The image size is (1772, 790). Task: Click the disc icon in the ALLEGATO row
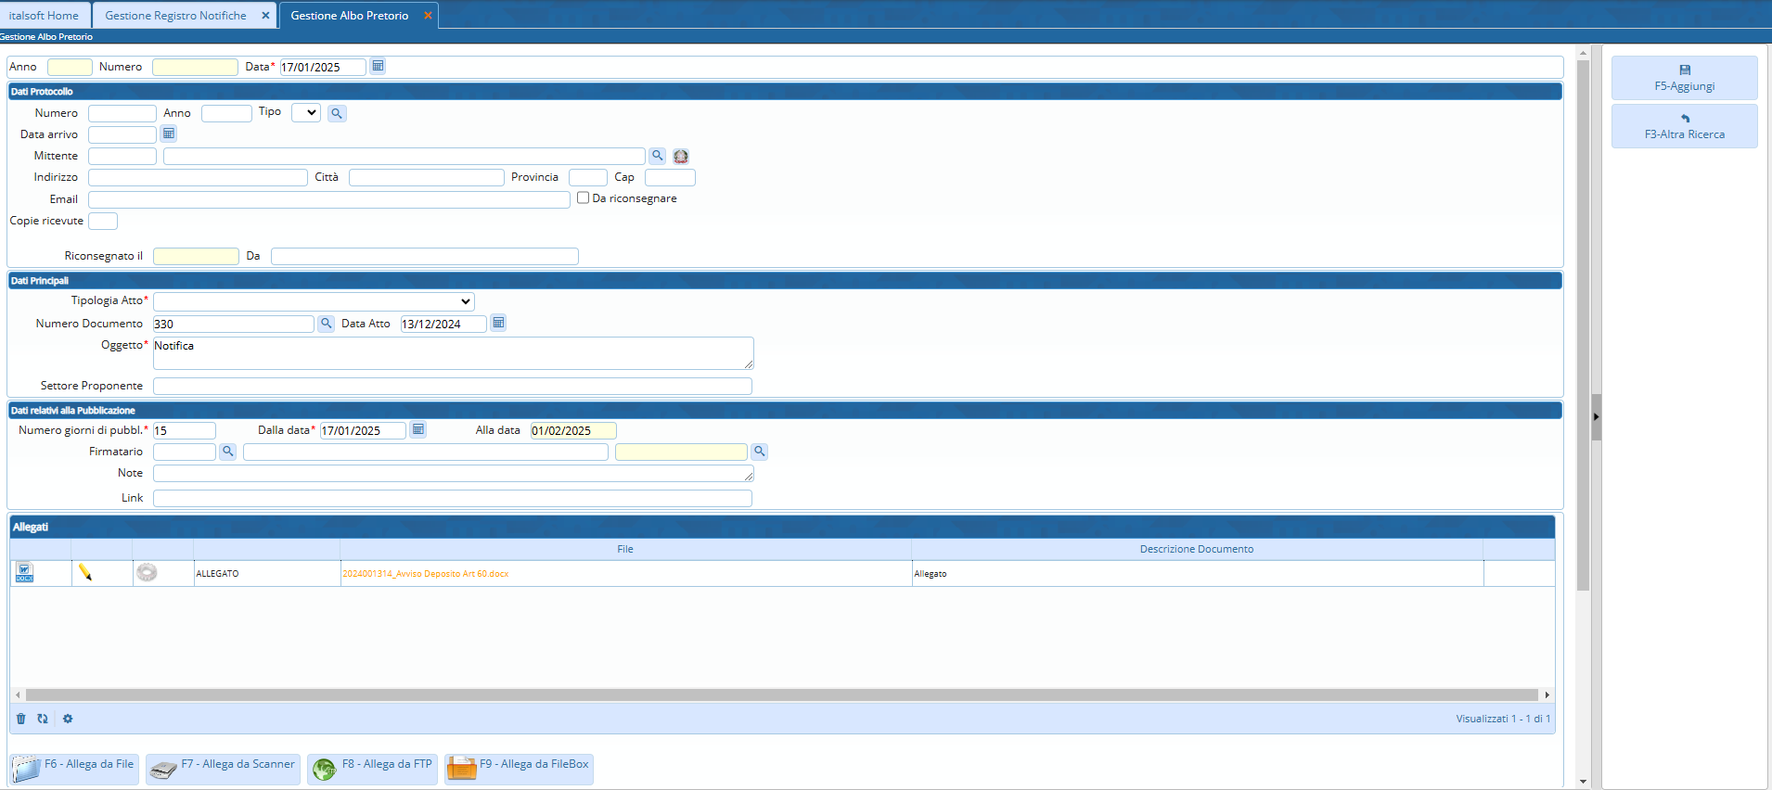point(147,572)
